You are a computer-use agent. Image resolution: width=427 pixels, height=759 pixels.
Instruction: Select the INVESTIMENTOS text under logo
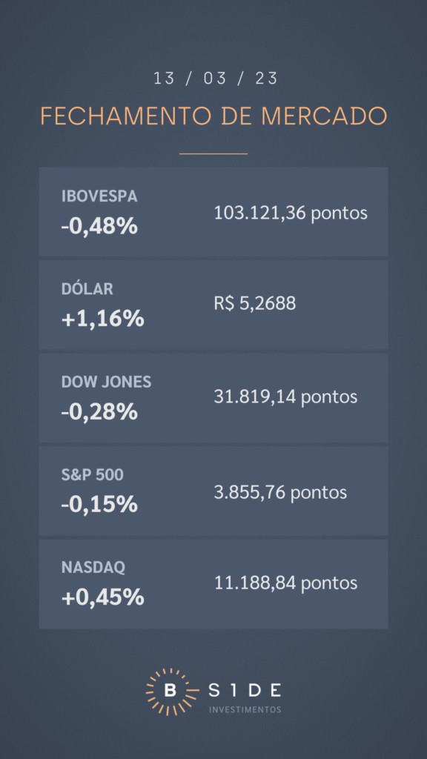[245, 709]
